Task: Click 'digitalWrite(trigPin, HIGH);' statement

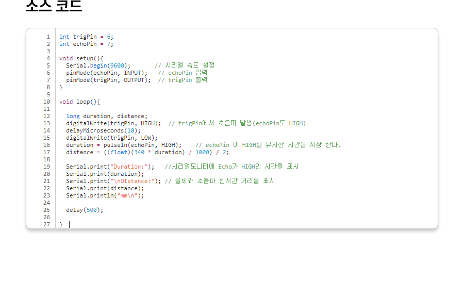Action: [x=113, y=123]
